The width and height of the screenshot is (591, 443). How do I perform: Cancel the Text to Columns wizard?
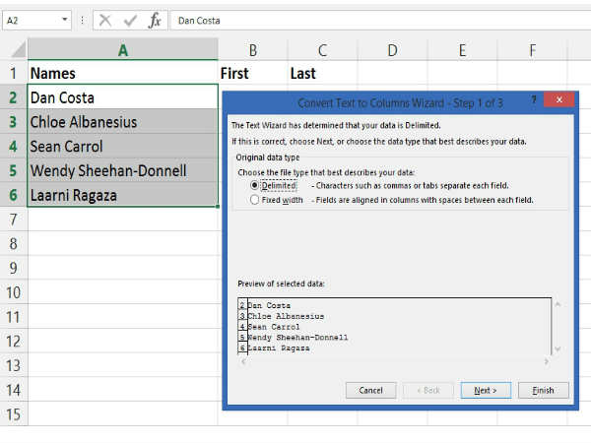[370, 390]
